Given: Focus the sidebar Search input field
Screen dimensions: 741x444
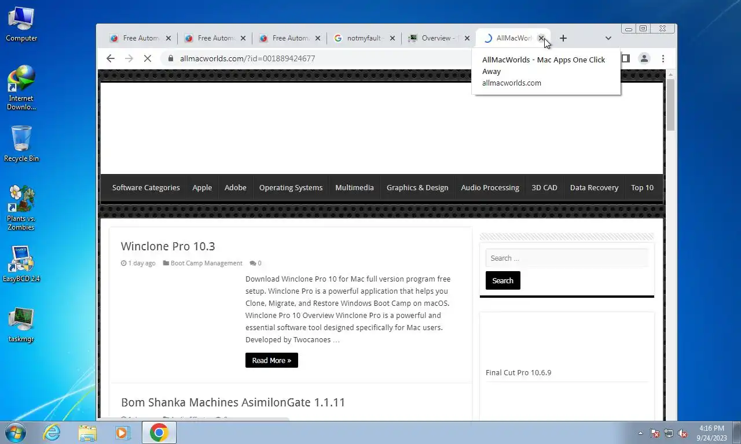Looking at the screenshot, I should [567, 258].
